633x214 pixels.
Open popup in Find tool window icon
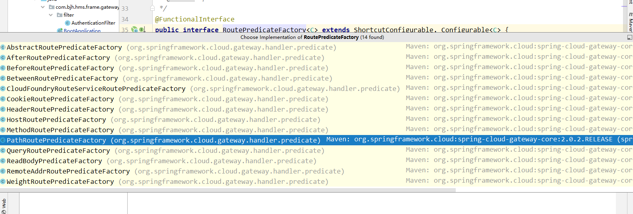click(629, 37)
